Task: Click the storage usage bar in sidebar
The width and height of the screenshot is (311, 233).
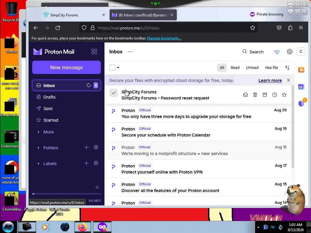Action: tap(67, 194)
